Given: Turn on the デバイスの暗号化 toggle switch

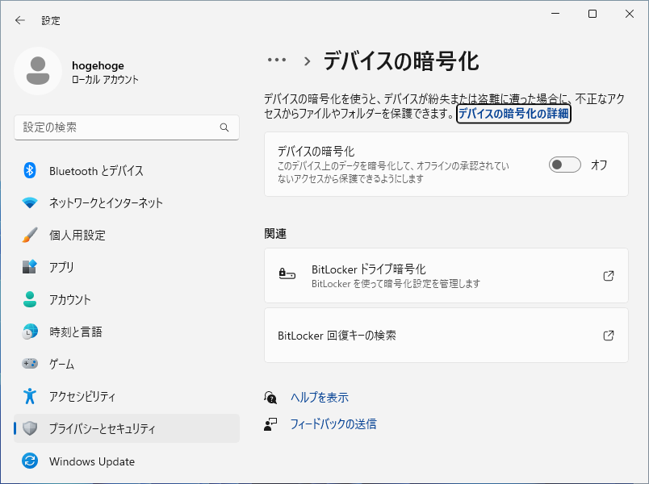Looking at the screenshot, I should [x=564, y=165].
